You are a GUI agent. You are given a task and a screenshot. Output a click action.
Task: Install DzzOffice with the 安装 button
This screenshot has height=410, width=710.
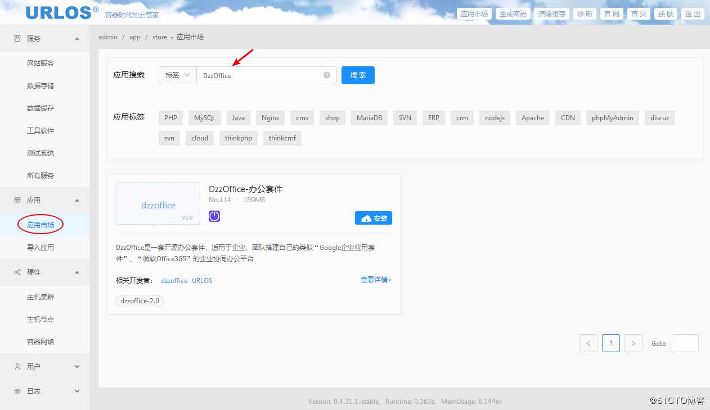374,218
